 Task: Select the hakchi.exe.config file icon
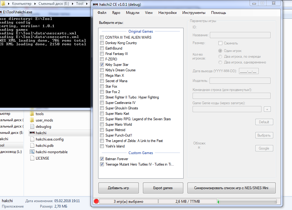click(x=32, y=139)
